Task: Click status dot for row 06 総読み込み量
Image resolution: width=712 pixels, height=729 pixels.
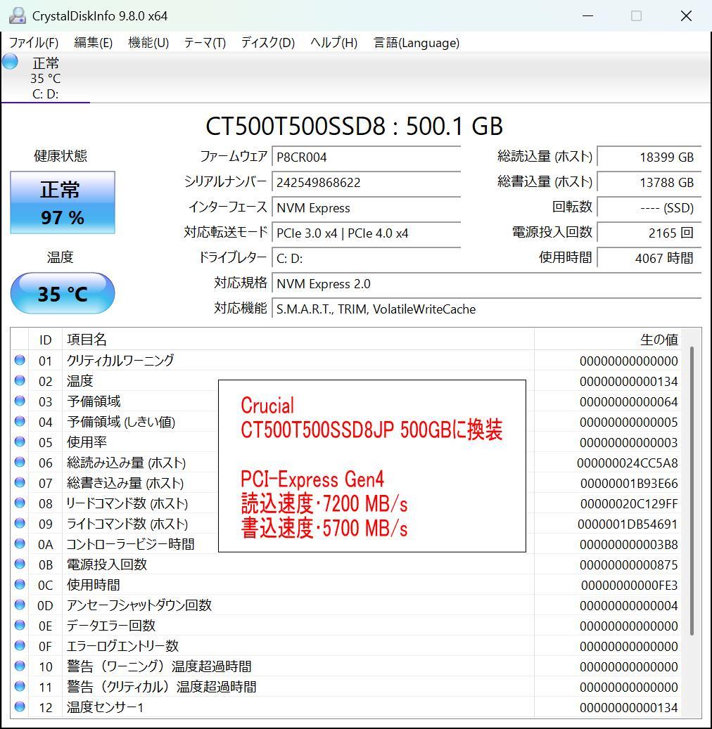Action: tap(20, 462)
